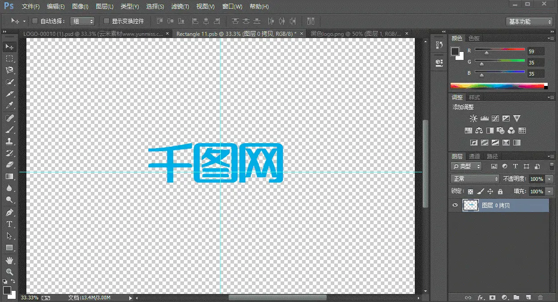
Task: Select the Eyedropper tool
Action: [9, 106]
